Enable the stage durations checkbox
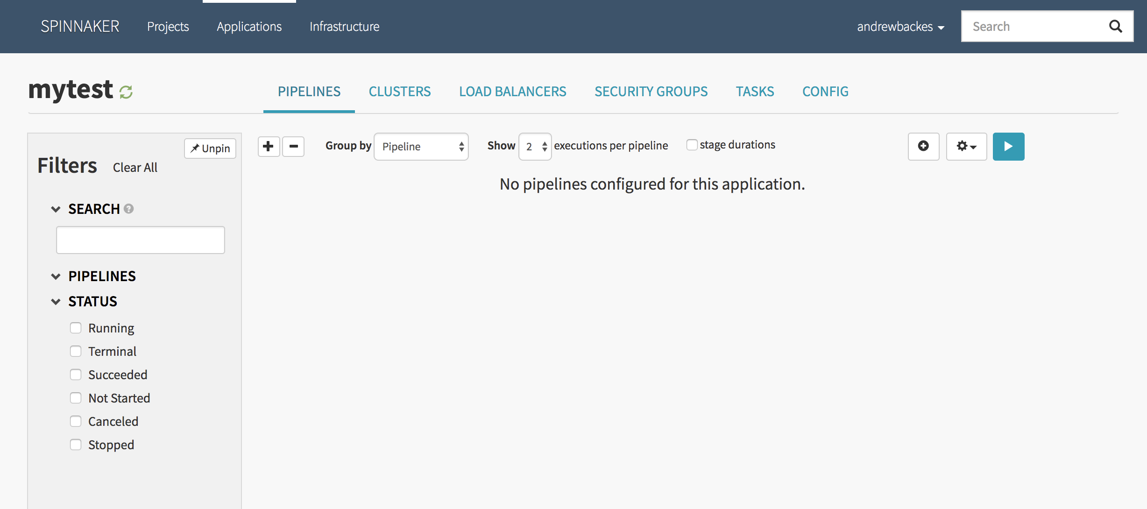This screenshot has height=509, width=1147. [692, 145]
